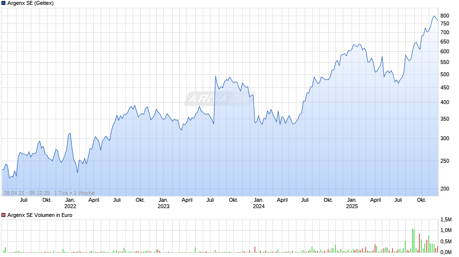459x257 pixels.
Task: Click the 650 price axis label
Action: click(x=445, y=42)
